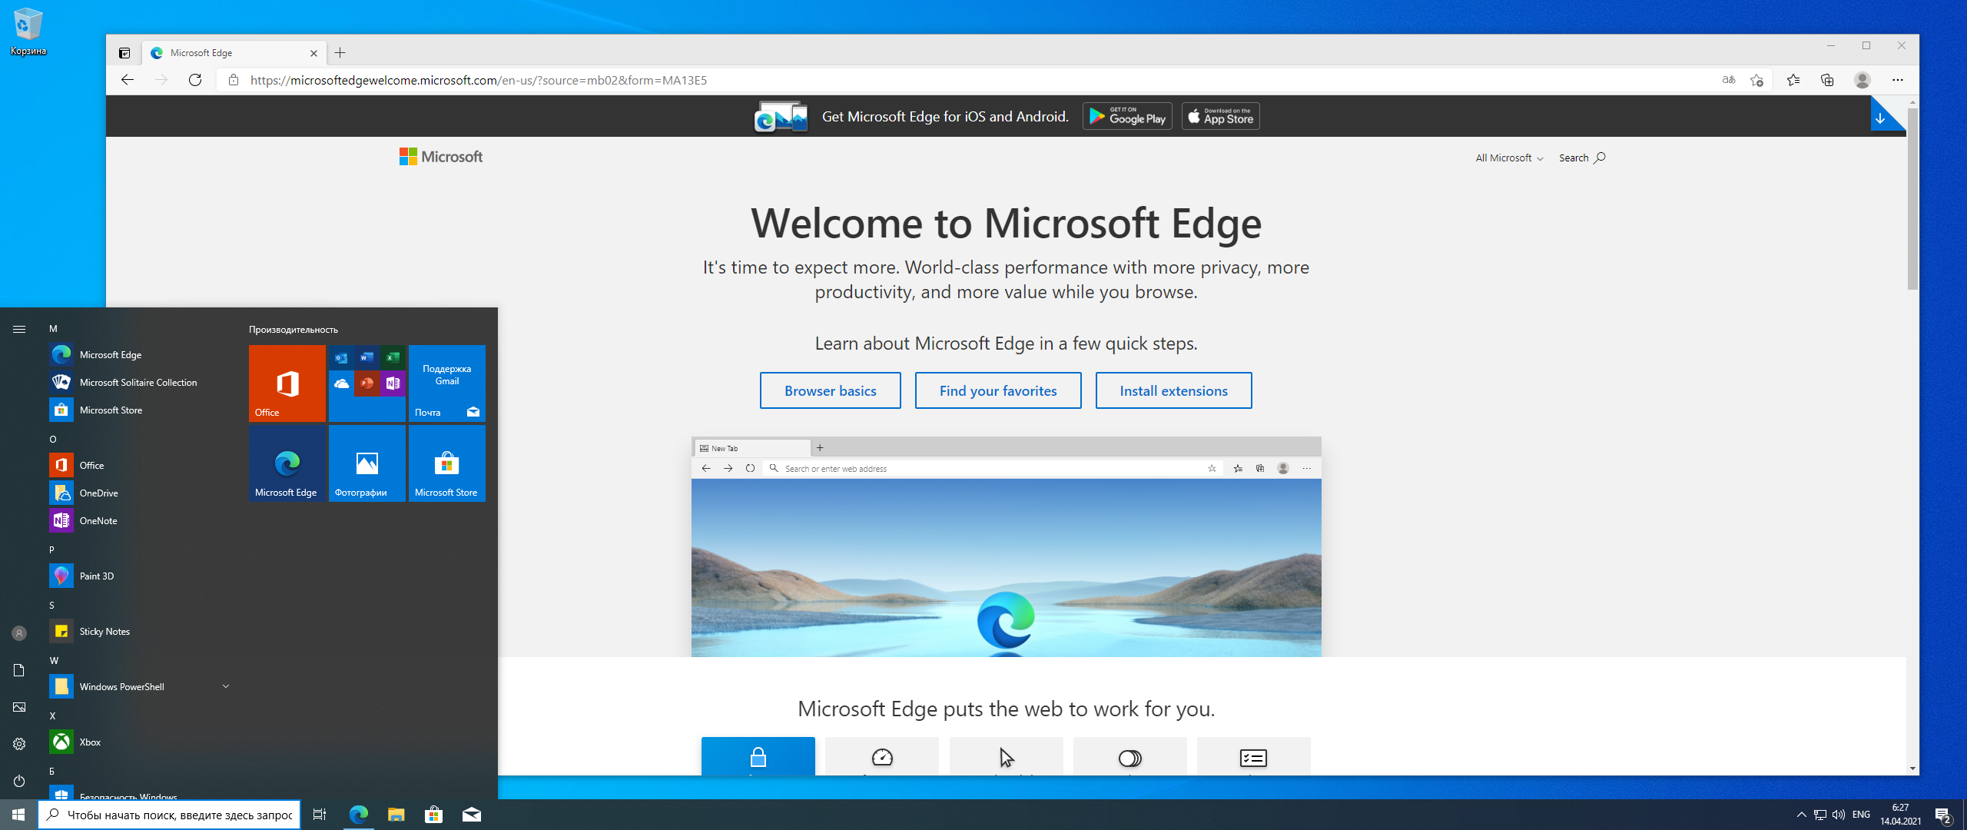The image size is (1967, 830).
Task: Select the cursor pointer feature tab
Action: point(1007,756)
